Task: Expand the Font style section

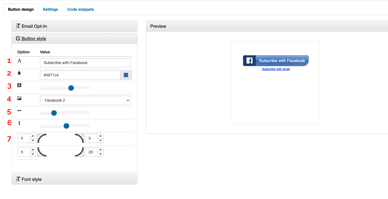Action: [x=74, y=179]
